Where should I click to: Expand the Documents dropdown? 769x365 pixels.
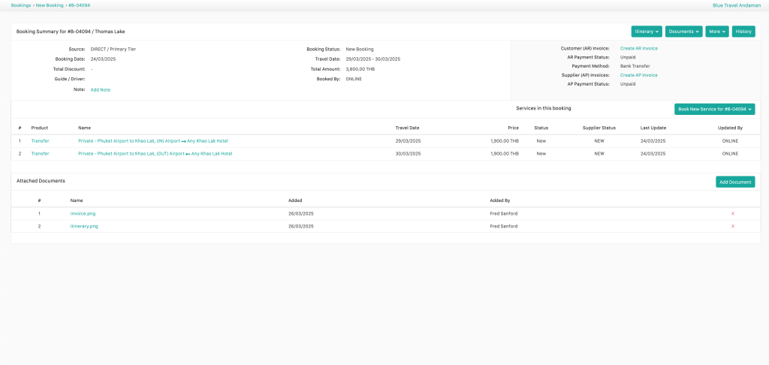(x=683, y=32)
